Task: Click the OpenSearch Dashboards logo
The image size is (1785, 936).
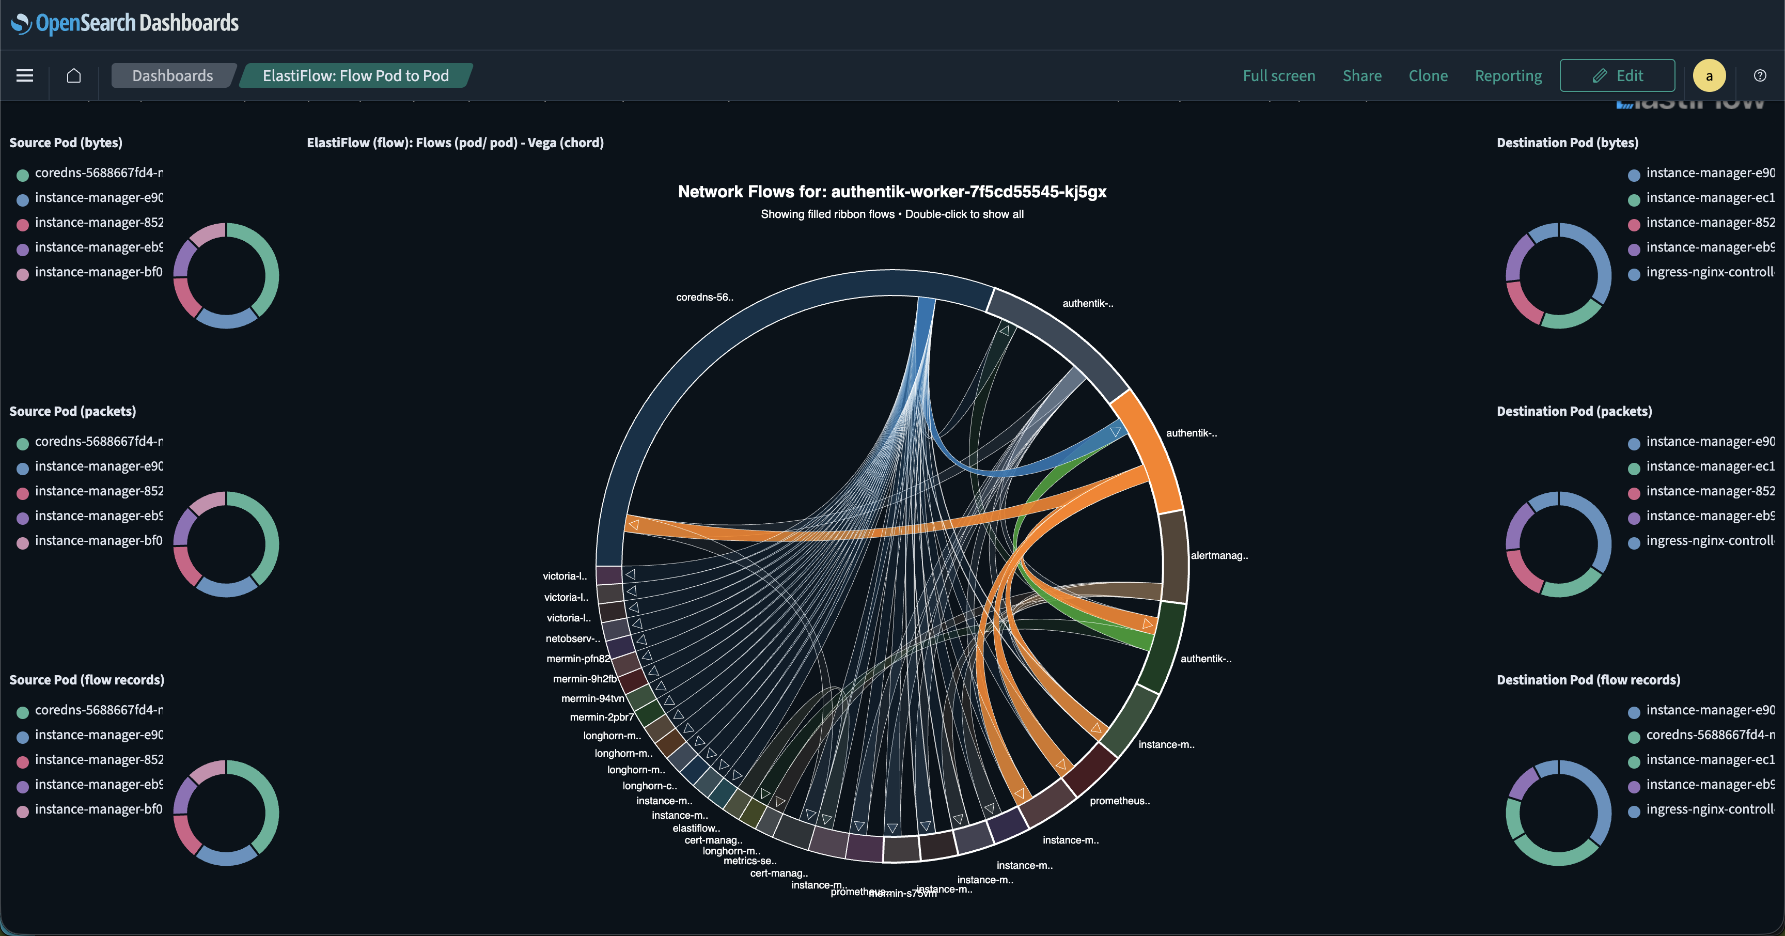Action: coord(124,23)
